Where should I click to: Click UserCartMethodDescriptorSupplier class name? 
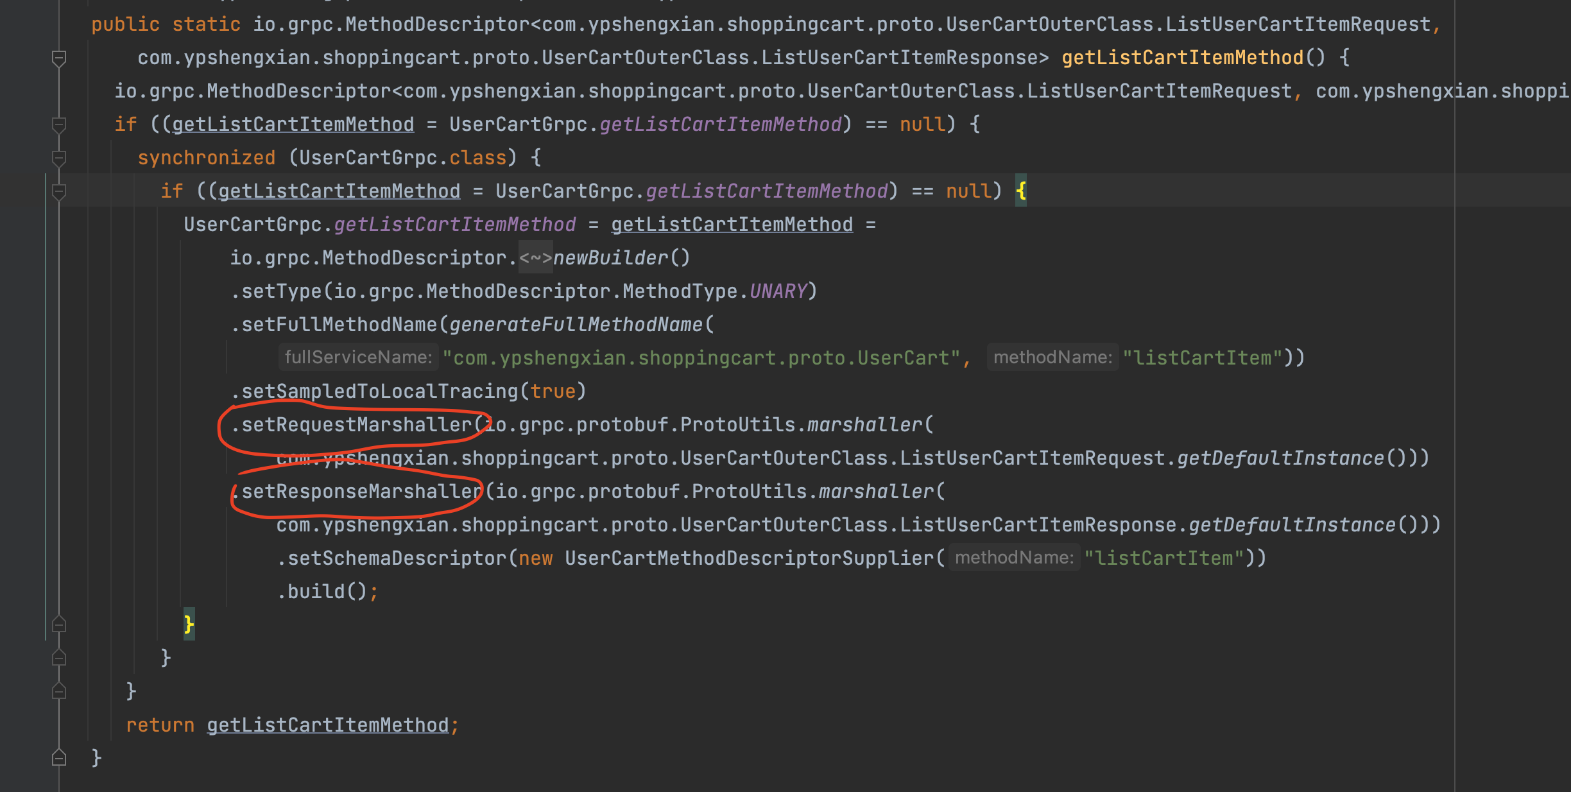coord(749,558)
